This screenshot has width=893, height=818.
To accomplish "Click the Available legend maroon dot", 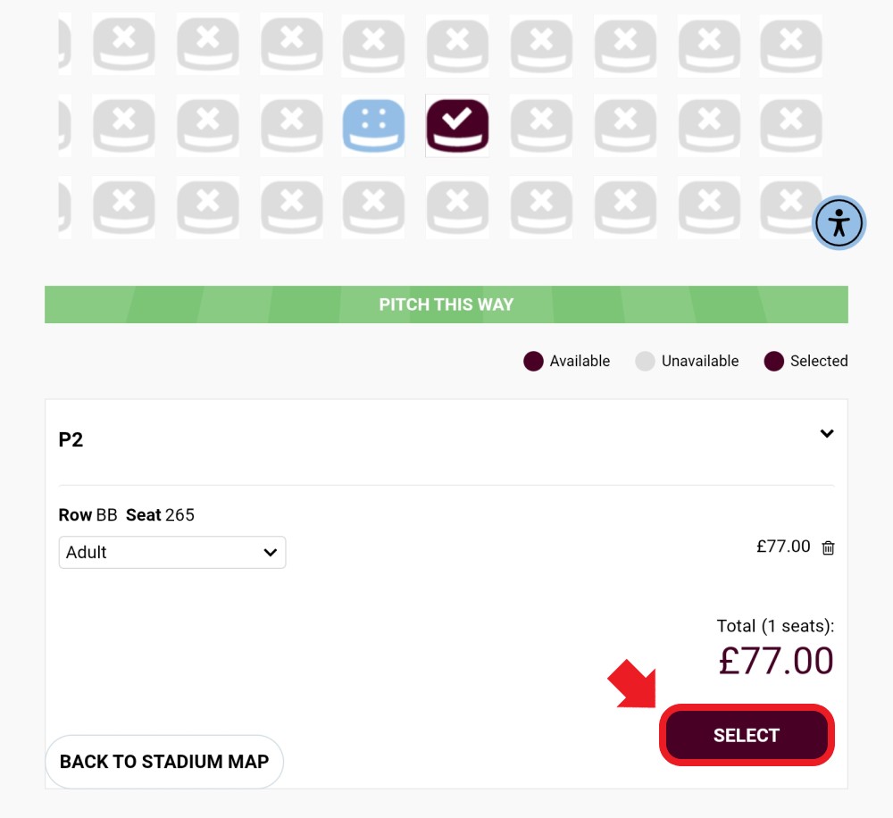I will (x=533, y=361).
